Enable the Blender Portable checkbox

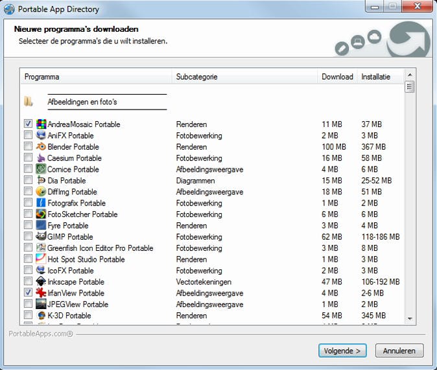pos(28,146)
